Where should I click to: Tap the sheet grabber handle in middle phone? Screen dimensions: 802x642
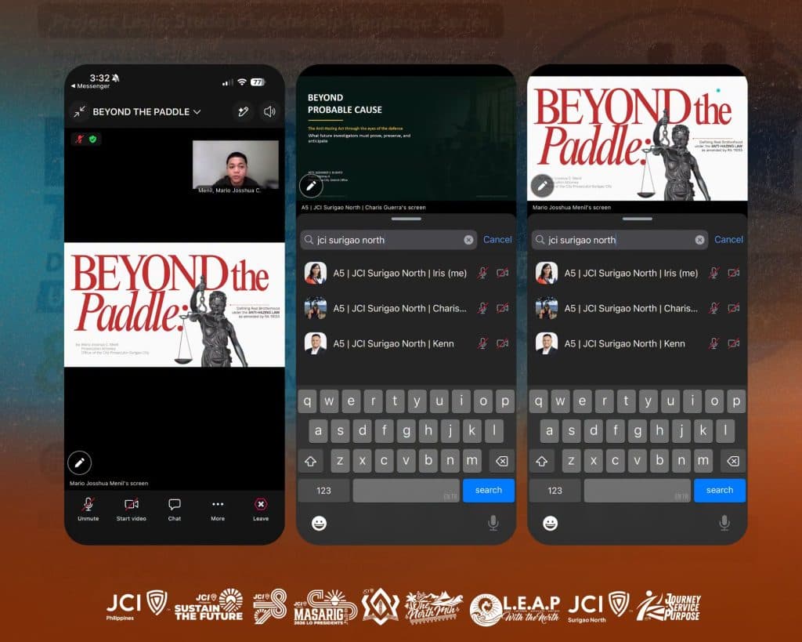[x=406, y=219]
